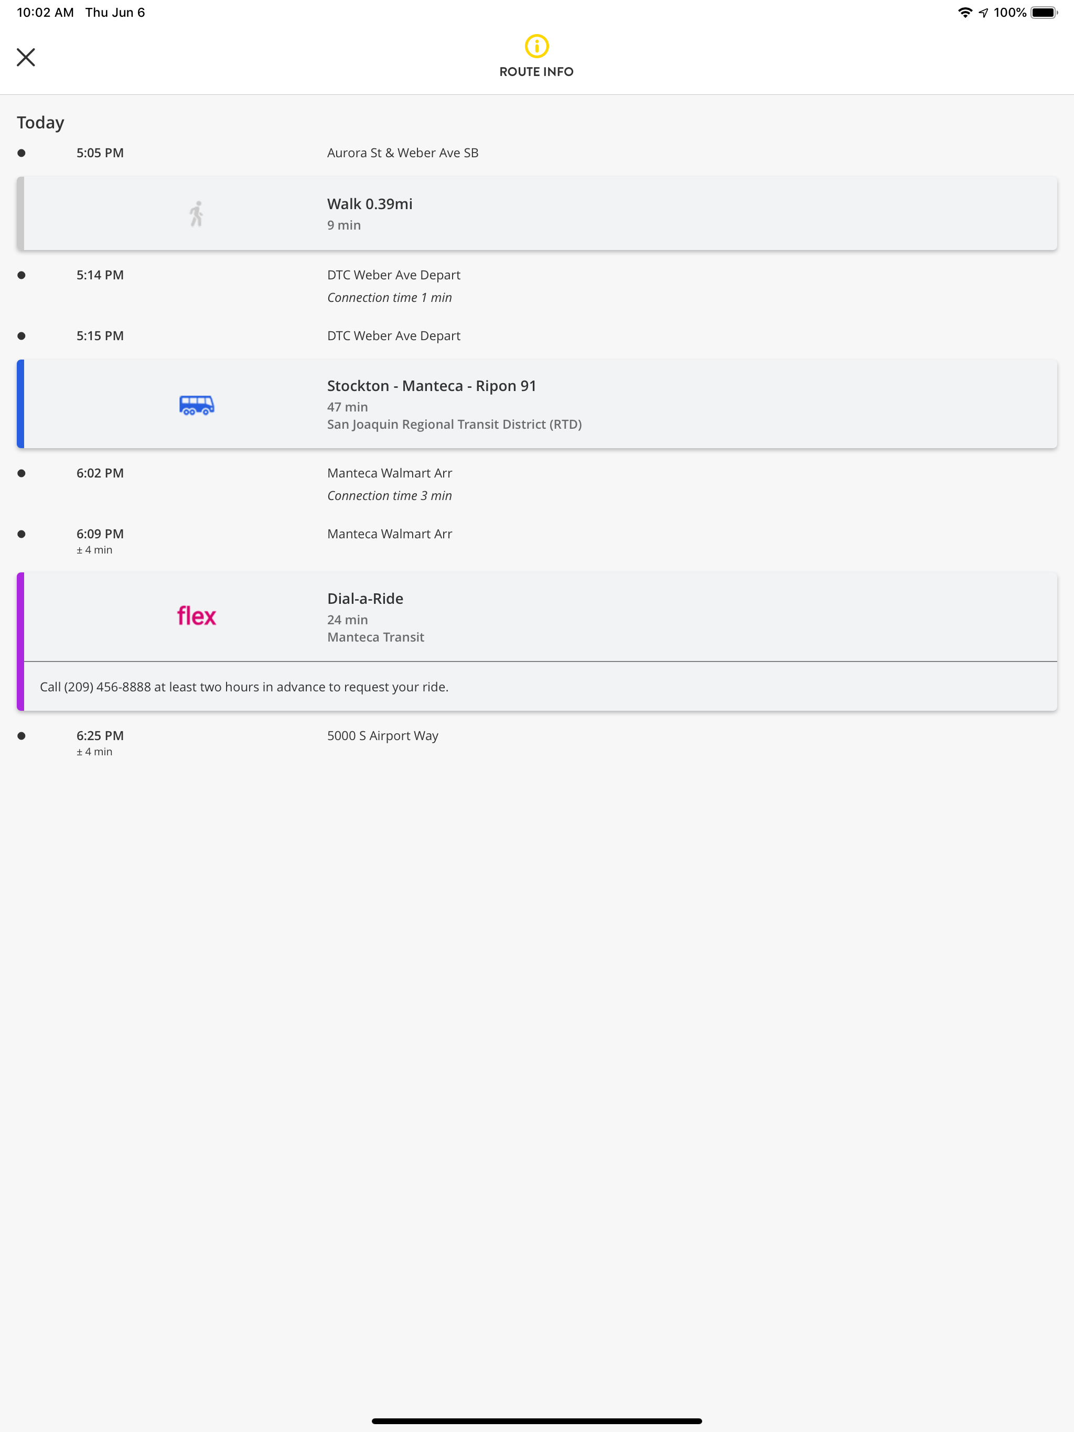Tap the (209) 456-8888 phone instruction
The image size is (1074, 1432).
tap(243, 686)
